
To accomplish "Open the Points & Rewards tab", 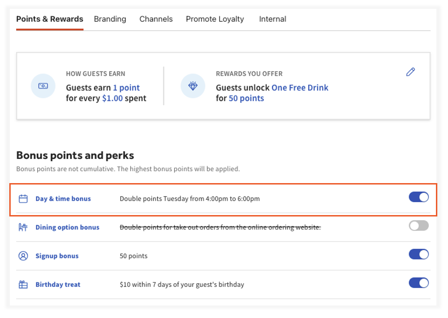I will [50, 19].
